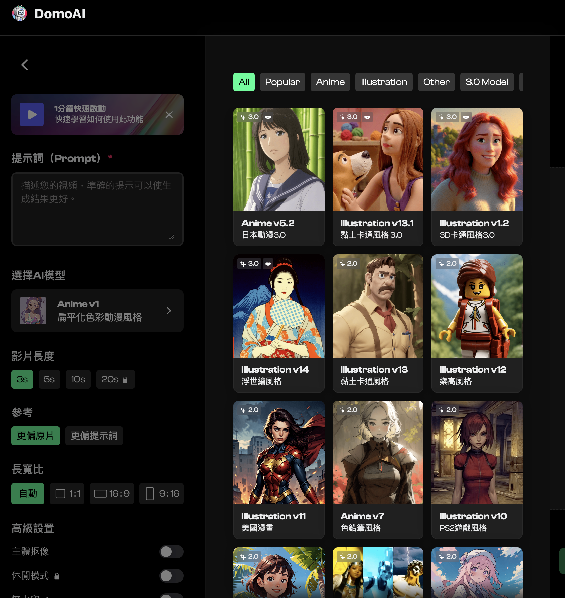
Task: Open the Anime v1 model selector arrow
Action: (169, 311)
